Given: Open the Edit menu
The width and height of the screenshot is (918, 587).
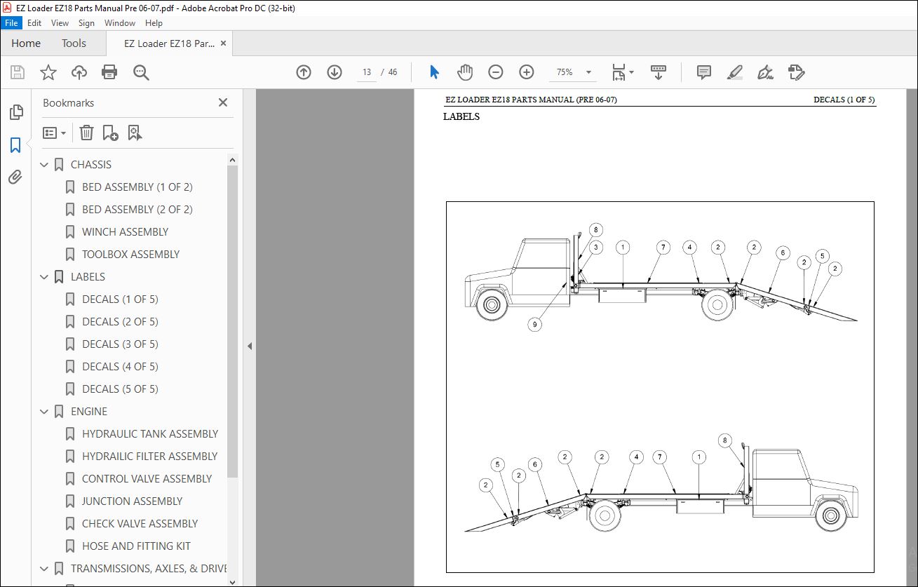Looking at the screenshot, I should [34, 22].
